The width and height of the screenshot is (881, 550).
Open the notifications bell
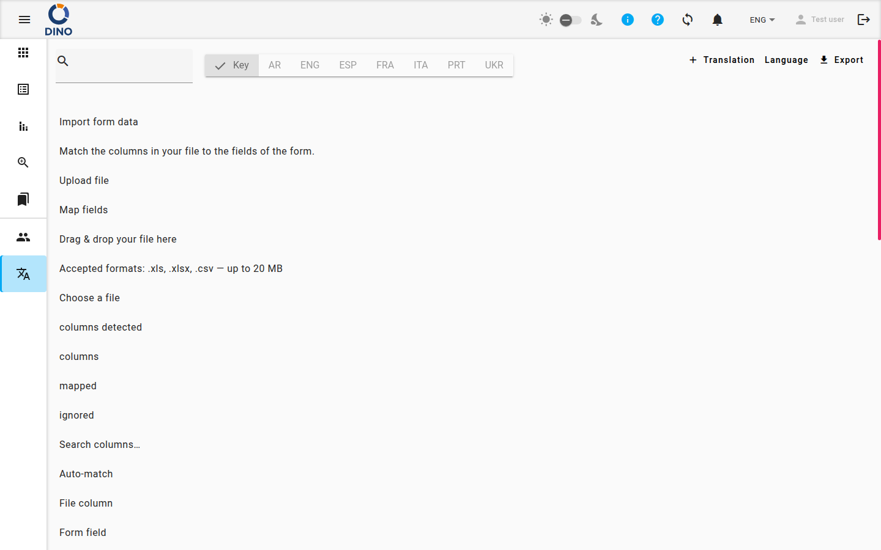(x=718, y=20)
